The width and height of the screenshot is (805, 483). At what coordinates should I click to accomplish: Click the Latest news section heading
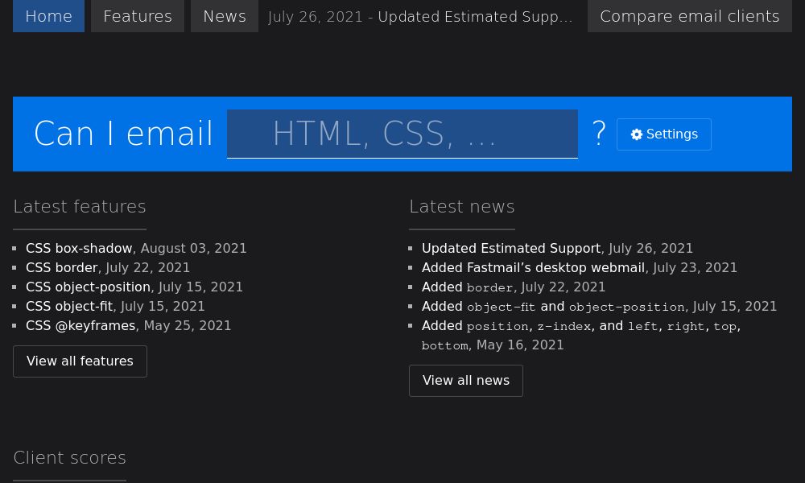(462, 206)
